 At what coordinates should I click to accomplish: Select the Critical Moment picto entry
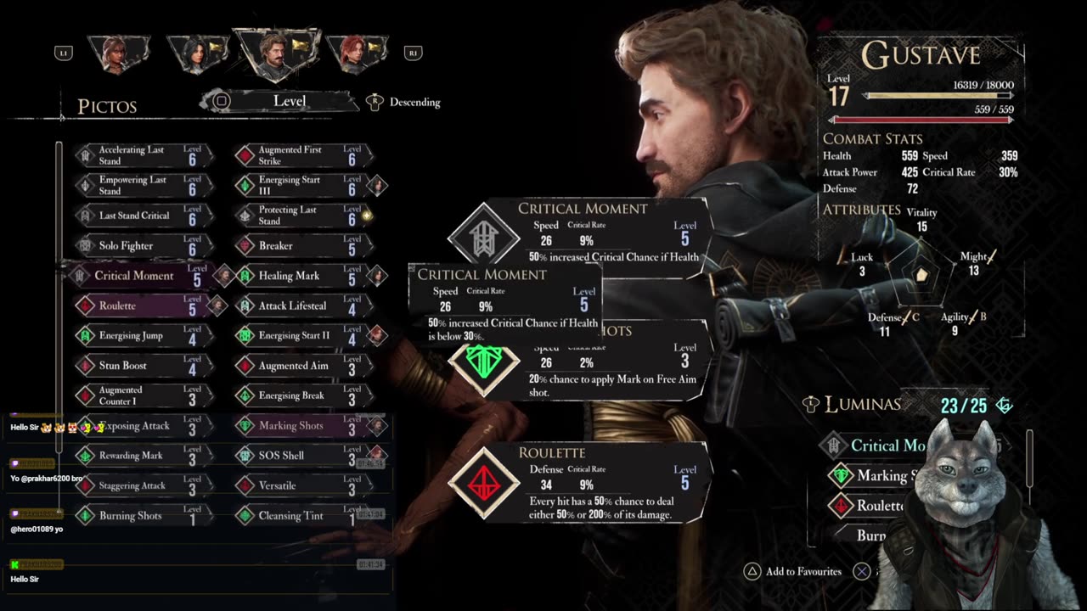tap(139, 276)
